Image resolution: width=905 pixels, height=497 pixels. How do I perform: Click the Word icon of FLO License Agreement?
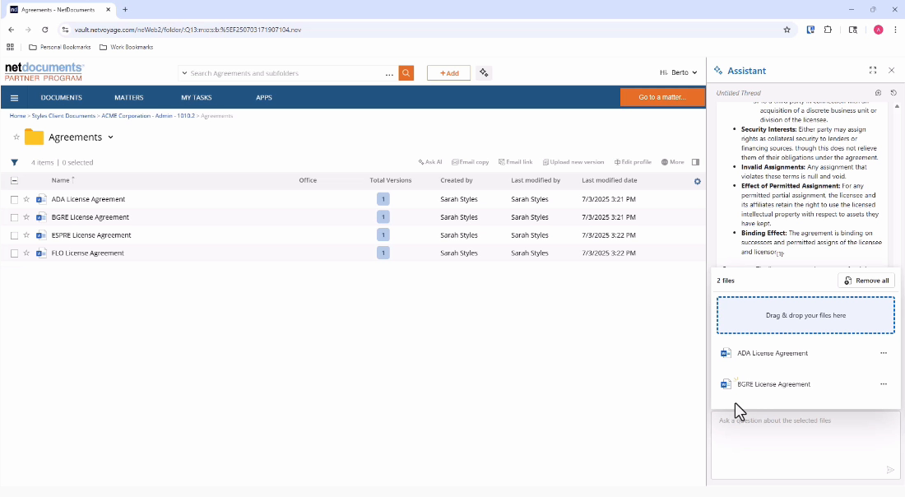coord(41,253)
